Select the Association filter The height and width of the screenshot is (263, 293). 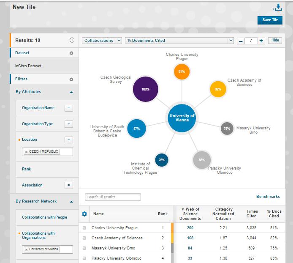click(x=32, y=185)
